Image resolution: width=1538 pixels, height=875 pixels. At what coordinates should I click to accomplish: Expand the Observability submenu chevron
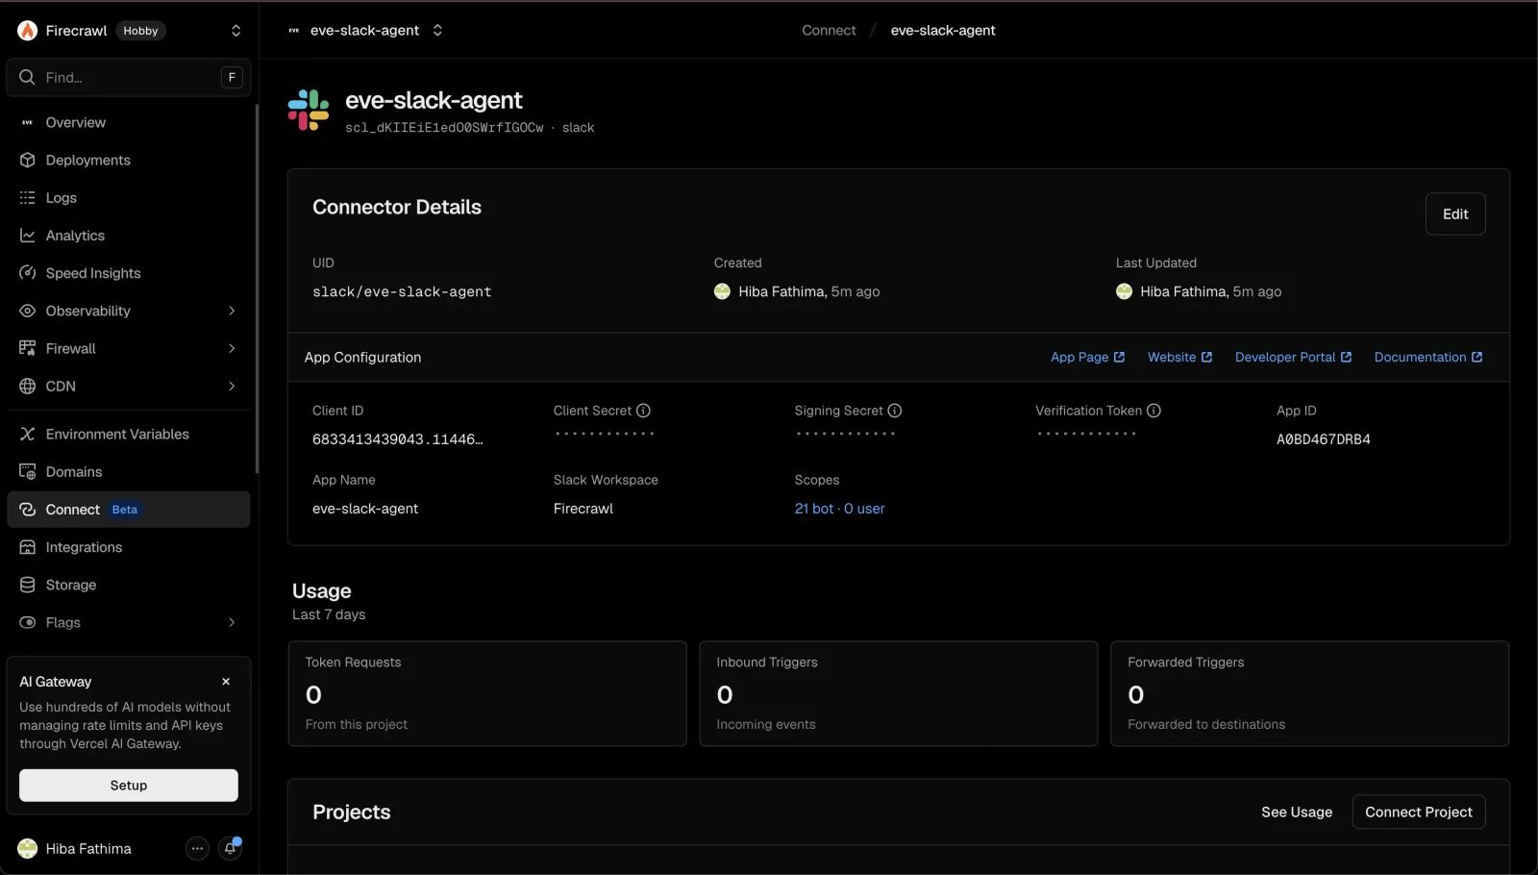click(232, 311)
